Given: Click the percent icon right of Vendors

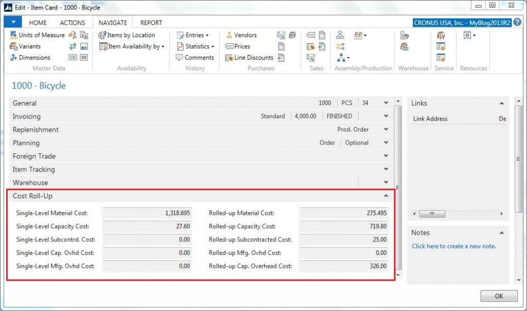Looking at the screenshot, I should click(282, 35).
